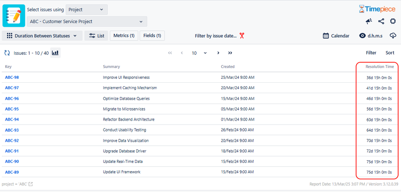Click the Created column header
This screenshot has height=192, width=401.
coord(228,67)
